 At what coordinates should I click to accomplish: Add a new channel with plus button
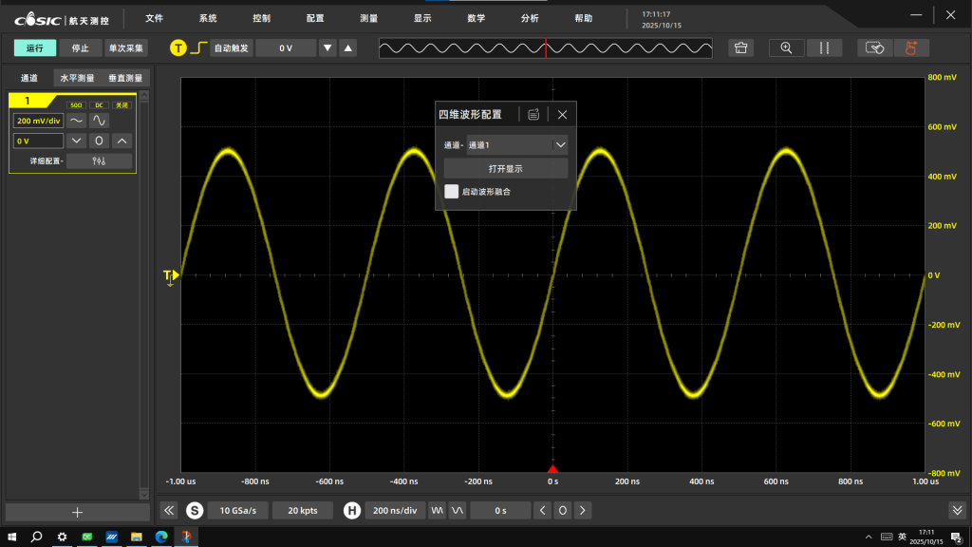[x=78, y=512]
